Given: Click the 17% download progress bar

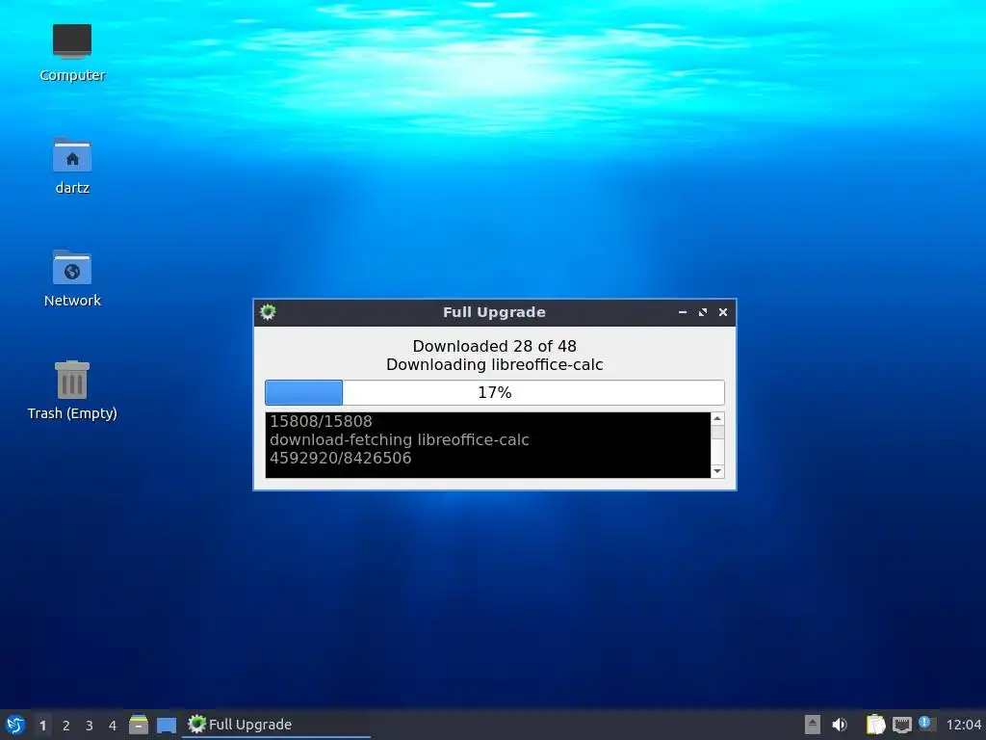Looking at the screenshot, I should point(495,393).
